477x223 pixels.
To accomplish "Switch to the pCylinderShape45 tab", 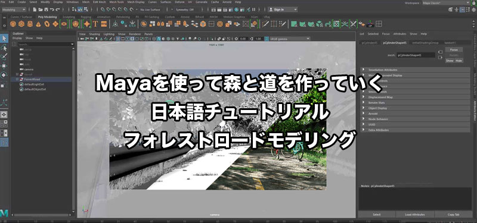I will click(394, 43).
